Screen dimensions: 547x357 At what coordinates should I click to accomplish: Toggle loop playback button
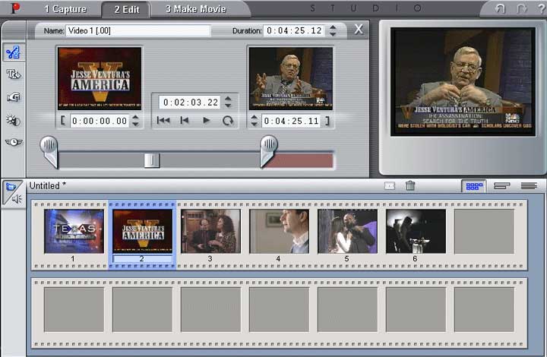point(228,121)
